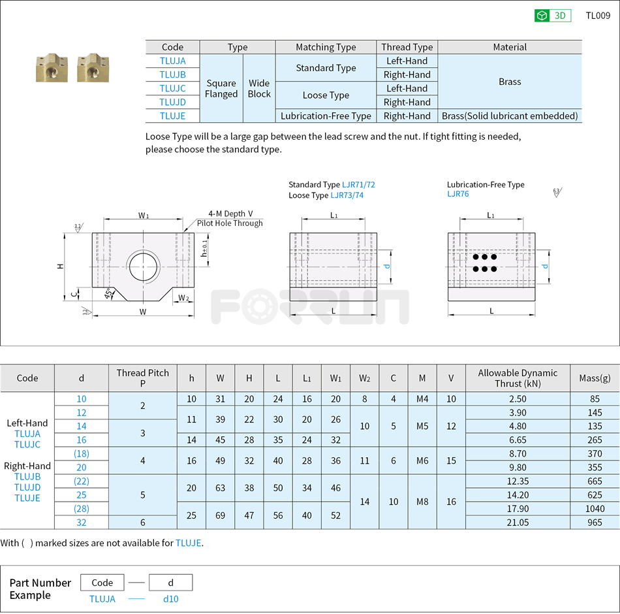The width and height of the screenshot is (620, 614).
Task: Click the green 3D cube icon
Action: pos(542,16)
